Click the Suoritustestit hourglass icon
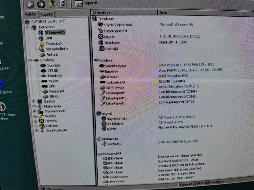 click(x=42, y=130)
